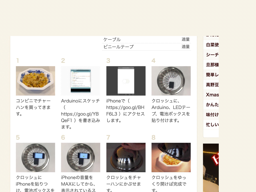
Task: Select the 高野豆 sidebar link
Action: click(x=212, y=85)
